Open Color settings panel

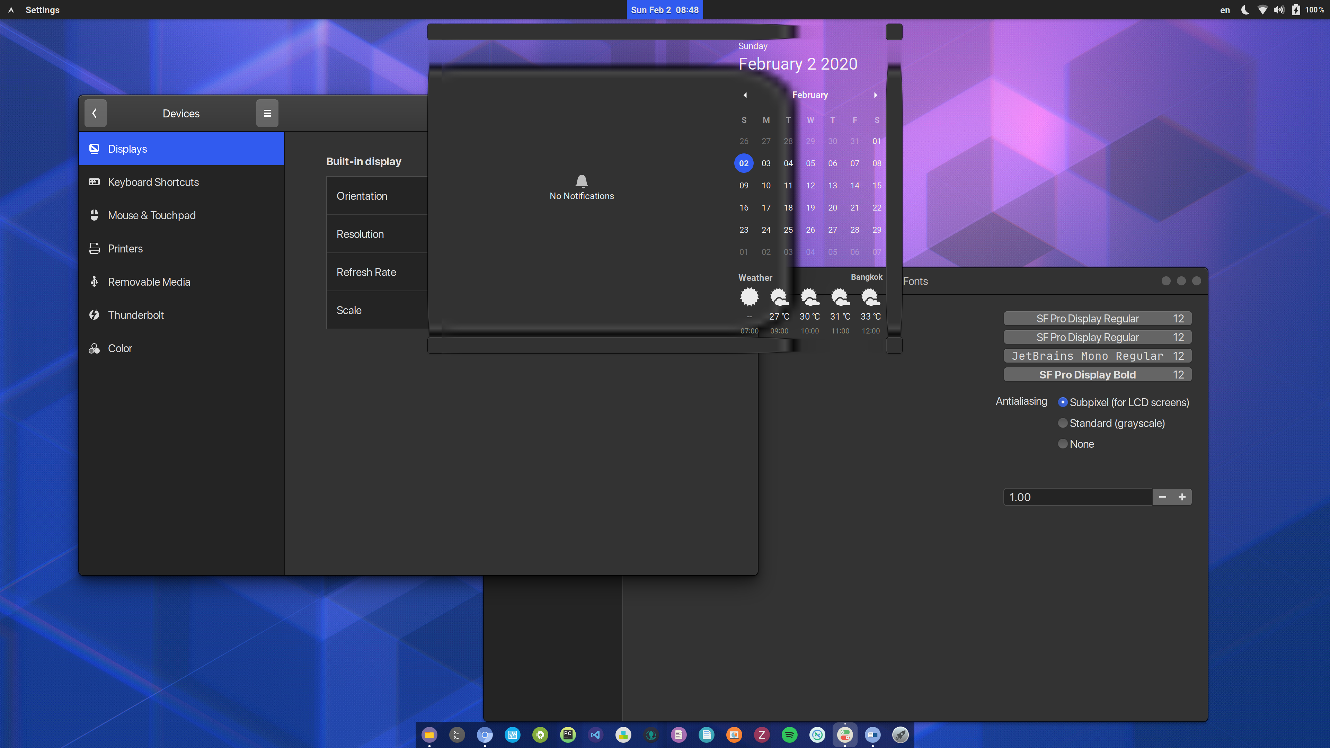pos(181,348)
